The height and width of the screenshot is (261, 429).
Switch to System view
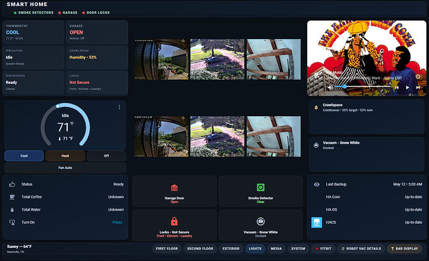coord(298,249)
